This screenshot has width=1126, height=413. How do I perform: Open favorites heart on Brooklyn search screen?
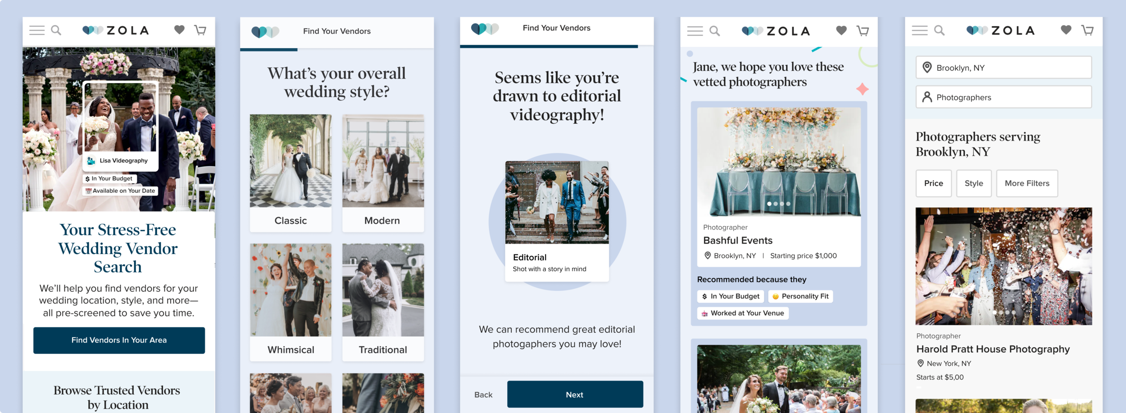(1066, 30)
